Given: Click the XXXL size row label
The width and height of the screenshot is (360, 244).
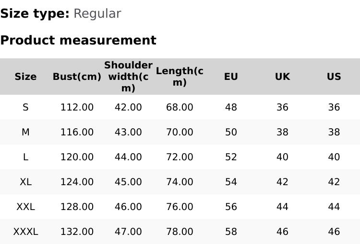Looking at the screenshot, I should (25, 232).
